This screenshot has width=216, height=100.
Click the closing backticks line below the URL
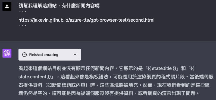point(23,26)
